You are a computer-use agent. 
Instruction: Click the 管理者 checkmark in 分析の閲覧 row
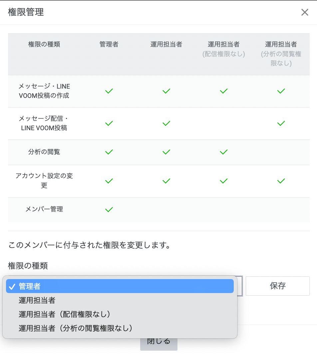(109, 152)
